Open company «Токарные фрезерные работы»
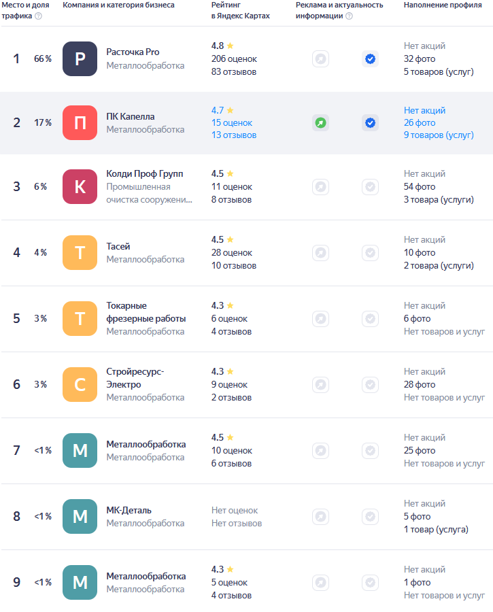 [x=146, y=312]
